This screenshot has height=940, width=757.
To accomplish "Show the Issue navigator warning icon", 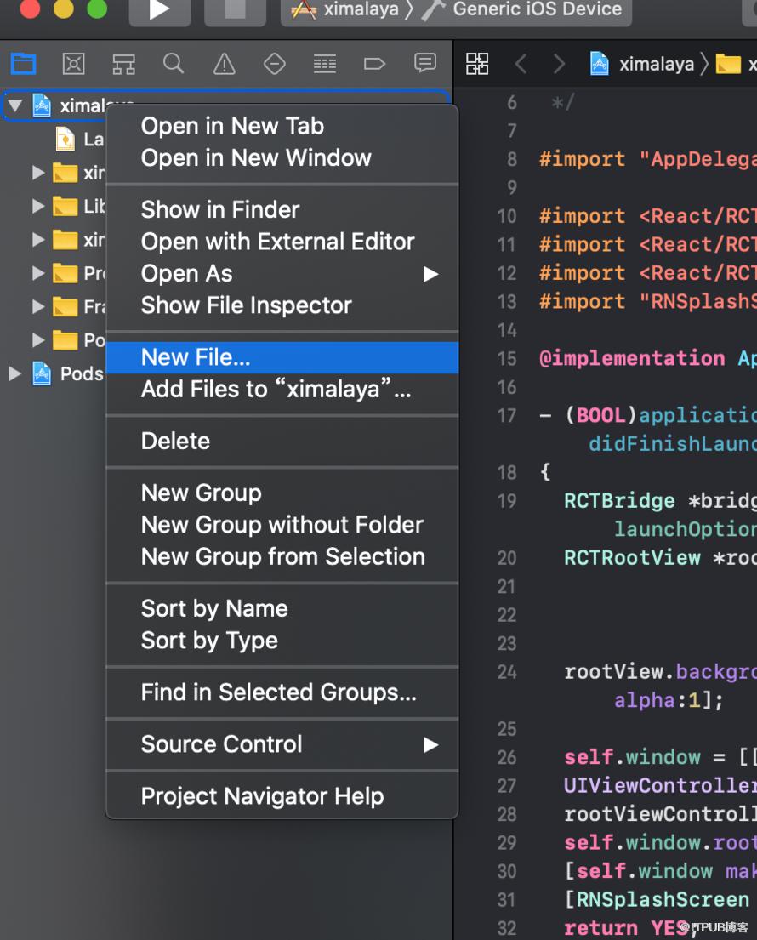I will [225, 63].
